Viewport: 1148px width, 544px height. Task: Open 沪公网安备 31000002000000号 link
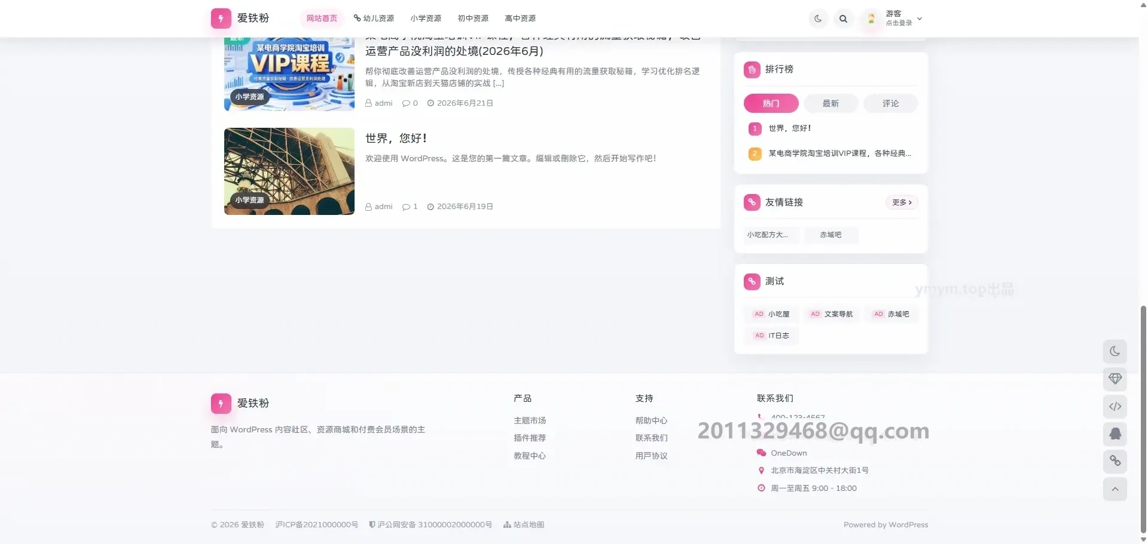pyautogui.click(x=430, y=525)
